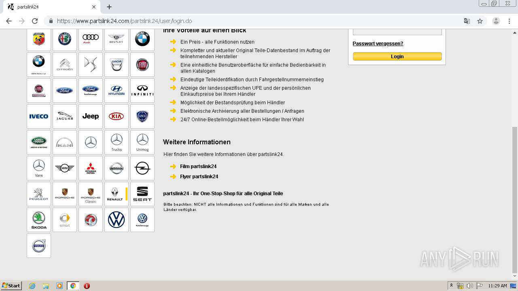The image size is (518, 291).
Task: Open the Mini brand catalog
Action: pos(65,168)
